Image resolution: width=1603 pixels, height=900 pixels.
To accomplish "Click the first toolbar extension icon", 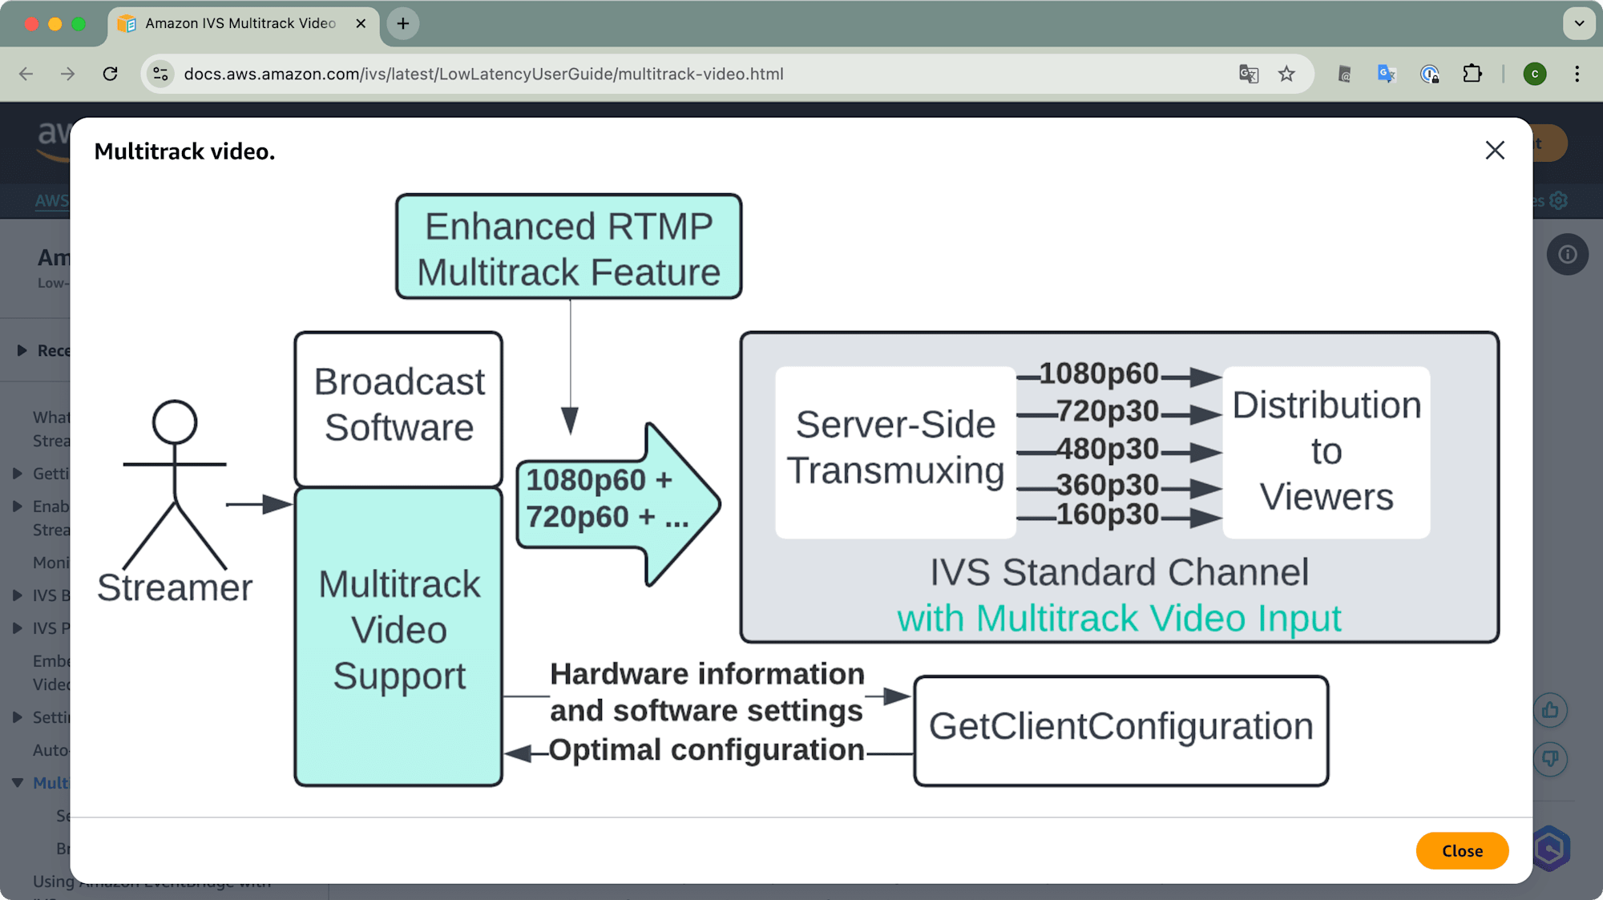I will tap(1345, 74).
